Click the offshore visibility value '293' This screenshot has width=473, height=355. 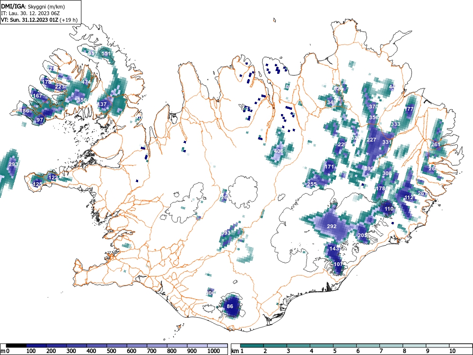pos(13,165)
